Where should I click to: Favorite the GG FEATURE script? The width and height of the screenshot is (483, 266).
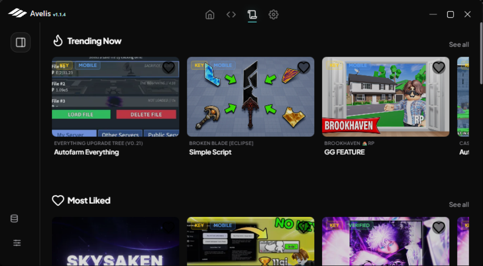(439, 67)
